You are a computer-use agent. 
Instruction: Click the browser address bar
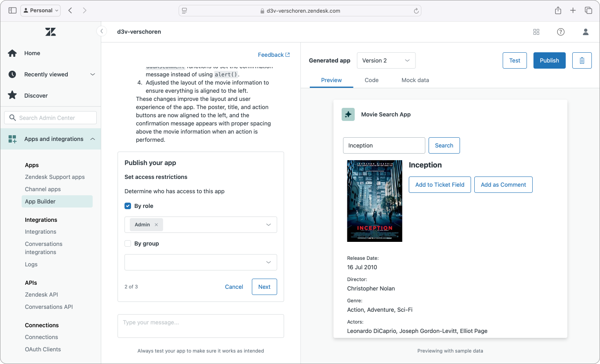tap(300, 11)
